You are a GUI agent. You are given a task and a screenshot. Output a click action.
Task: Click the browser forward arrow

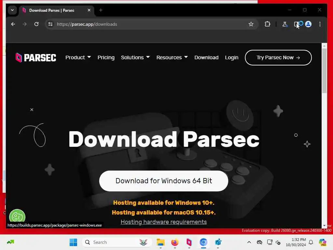coord(25,24)
